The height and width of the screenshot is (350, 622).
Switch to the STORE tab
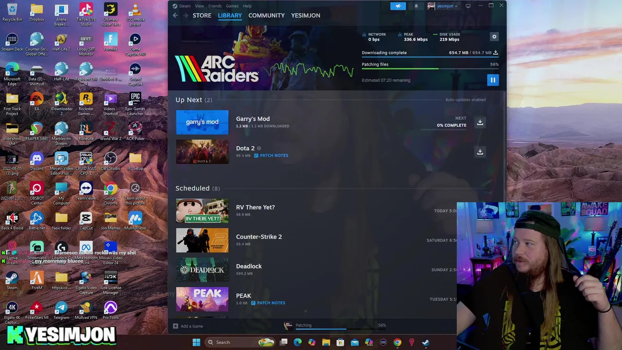[202, 16]
